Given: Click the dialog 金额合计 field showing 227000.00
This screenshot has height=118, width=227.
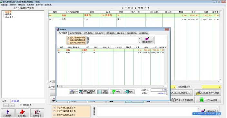Looking at the screenshot, I should [159, 94].
